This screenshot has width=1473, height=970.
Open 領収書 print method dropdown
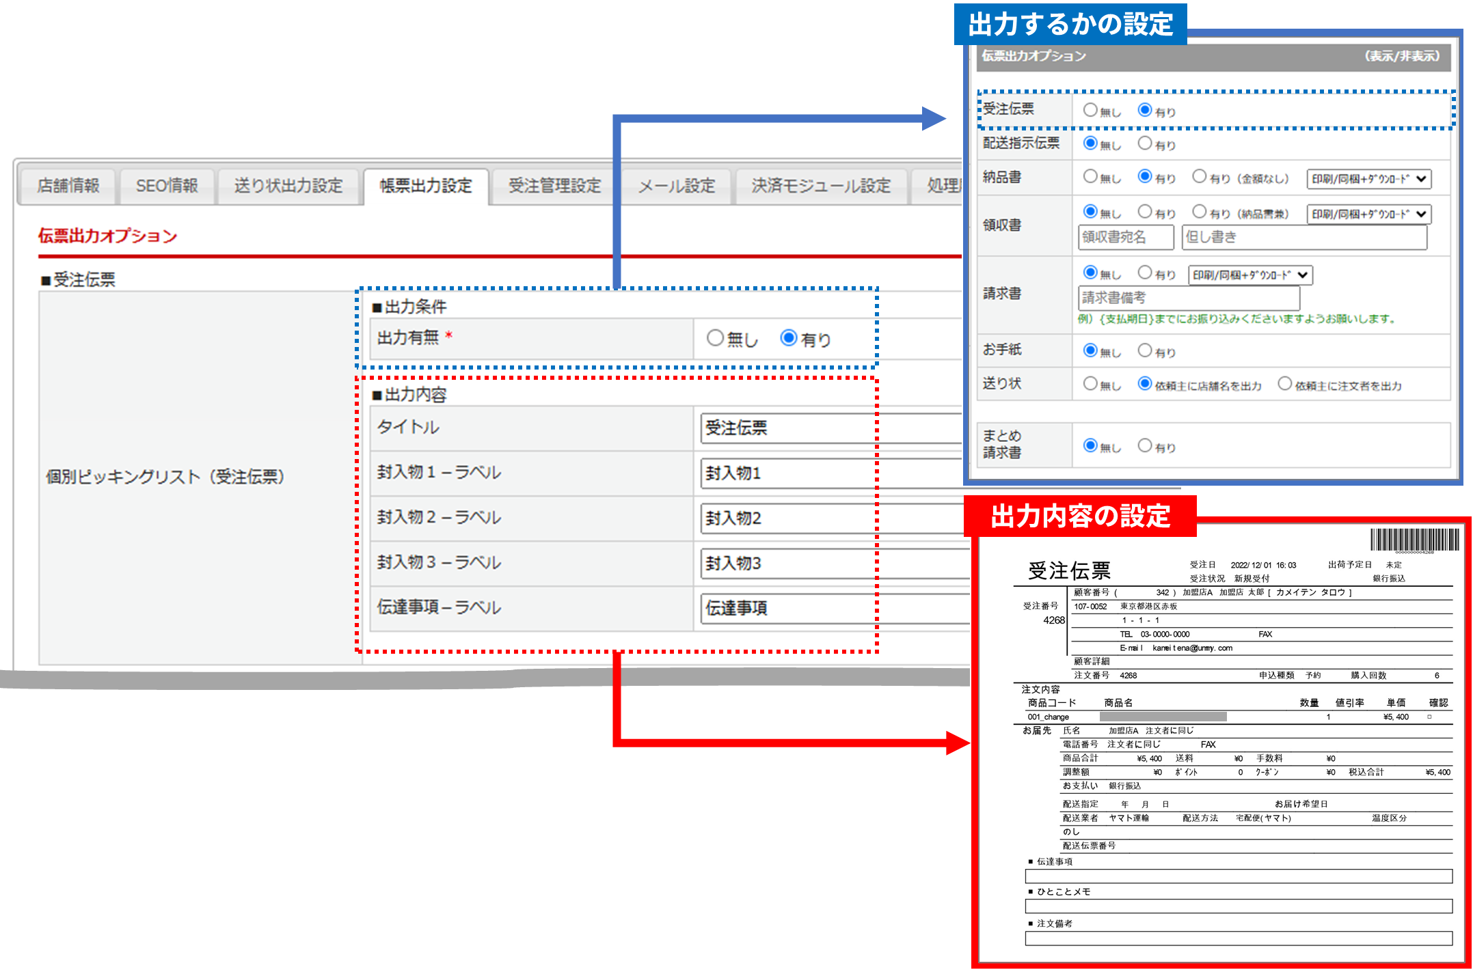[1368, 214]
